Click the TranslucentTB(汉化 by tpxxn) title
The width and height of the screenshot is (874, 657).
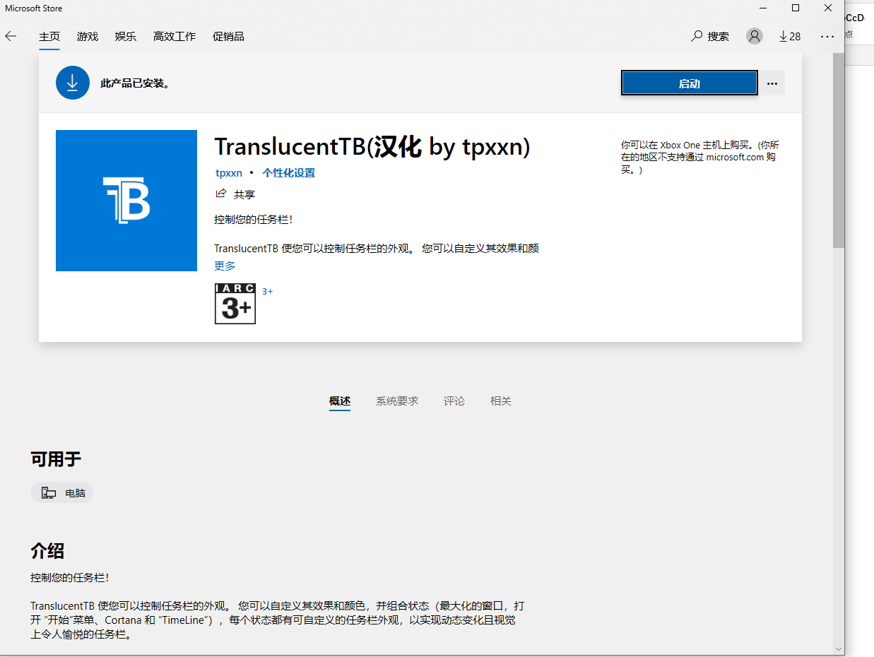(x=372, y=147)
